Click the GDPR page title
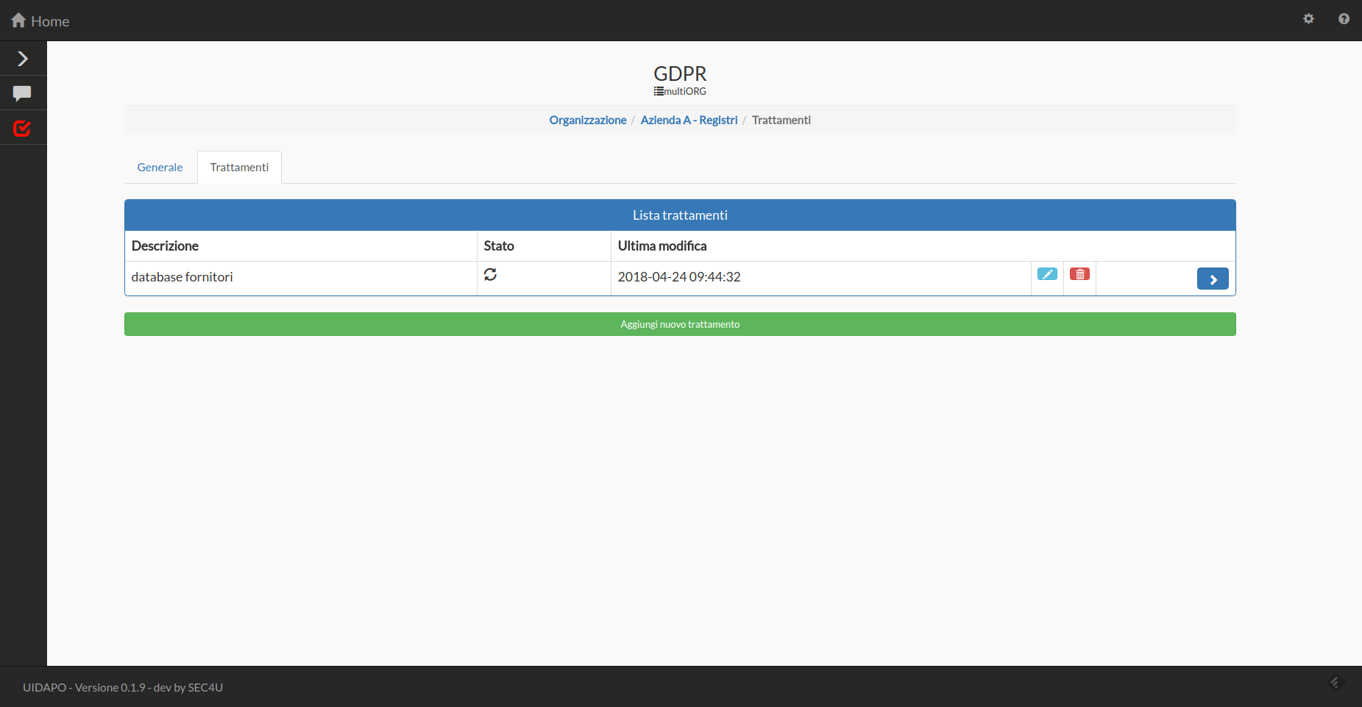The image size is (1362, 707). [x=680, y=73]
